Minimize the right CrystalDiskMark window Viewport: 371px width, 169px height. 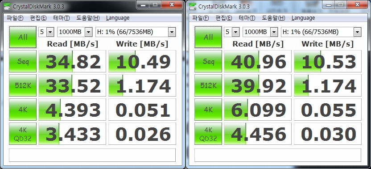[x=328, y=4]
